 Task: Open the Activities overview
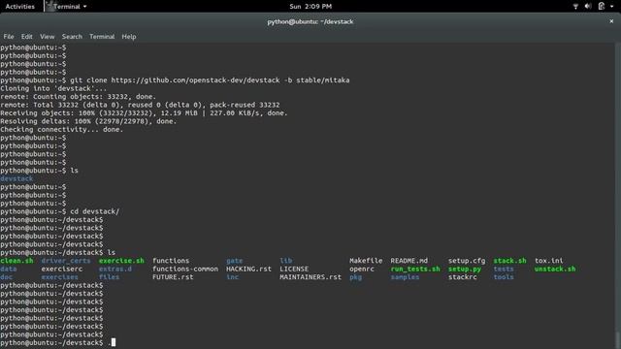coord(19,7)
